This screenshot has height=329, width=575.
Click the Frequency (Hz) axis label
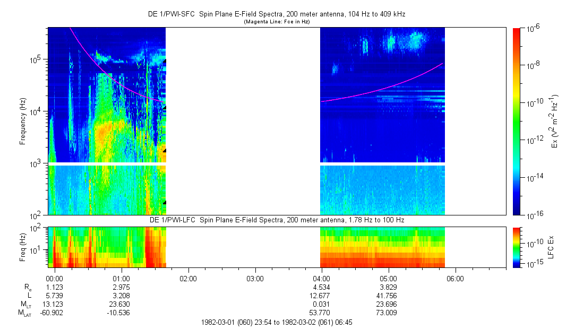click(x=23, y=122)
